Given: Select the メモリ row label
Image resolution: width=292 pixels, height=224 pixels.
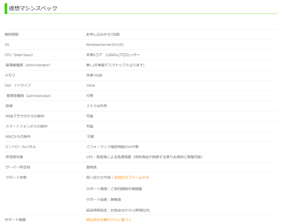Looking at the screenshot, I should click(x=10, y=75).
